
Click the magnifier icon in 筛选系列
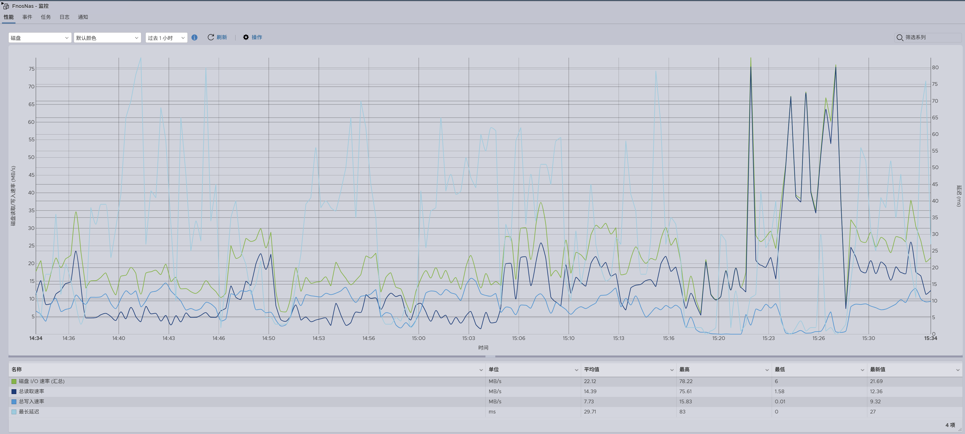899,37
